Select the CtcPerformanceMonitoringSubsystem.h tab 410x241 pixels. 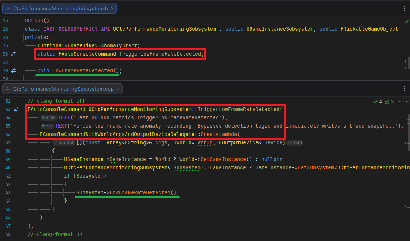point(60,8)
